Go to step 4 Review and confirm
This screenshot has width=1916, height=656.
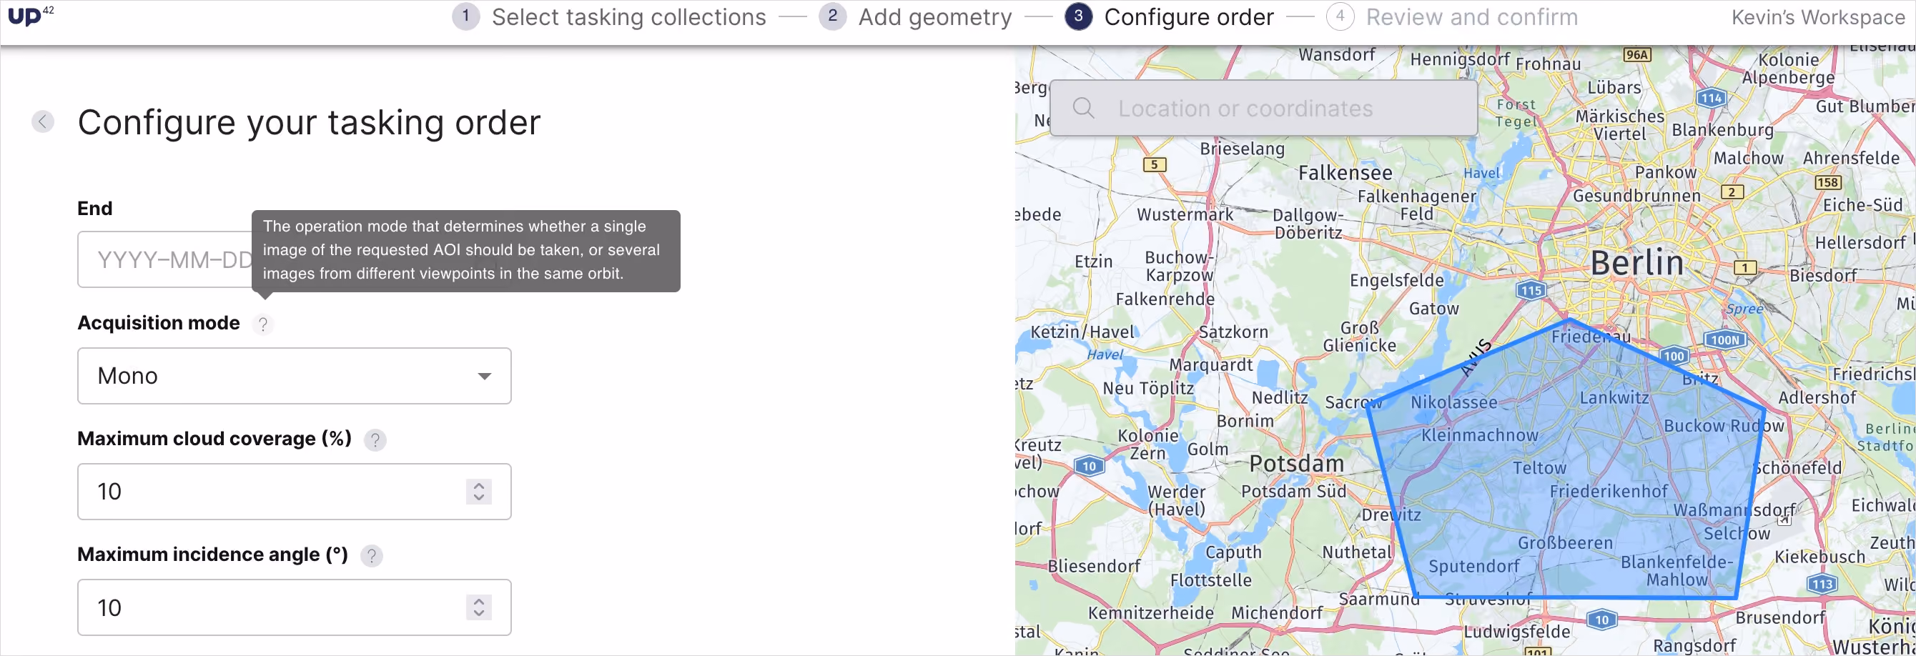[x=1452, y=16]
